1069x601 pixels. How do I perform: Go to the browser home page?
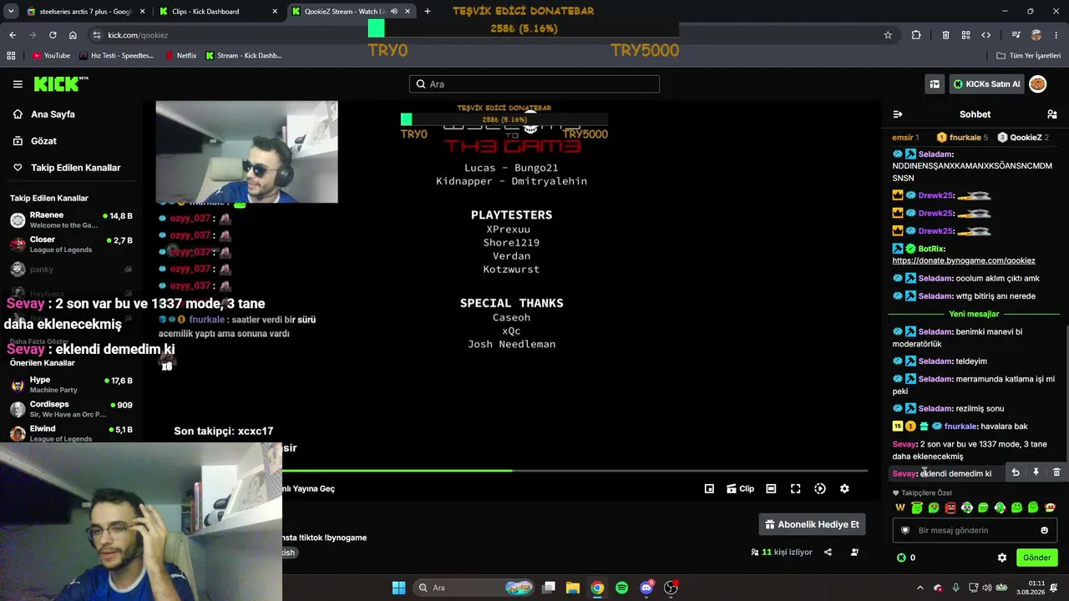click(73, 35)
